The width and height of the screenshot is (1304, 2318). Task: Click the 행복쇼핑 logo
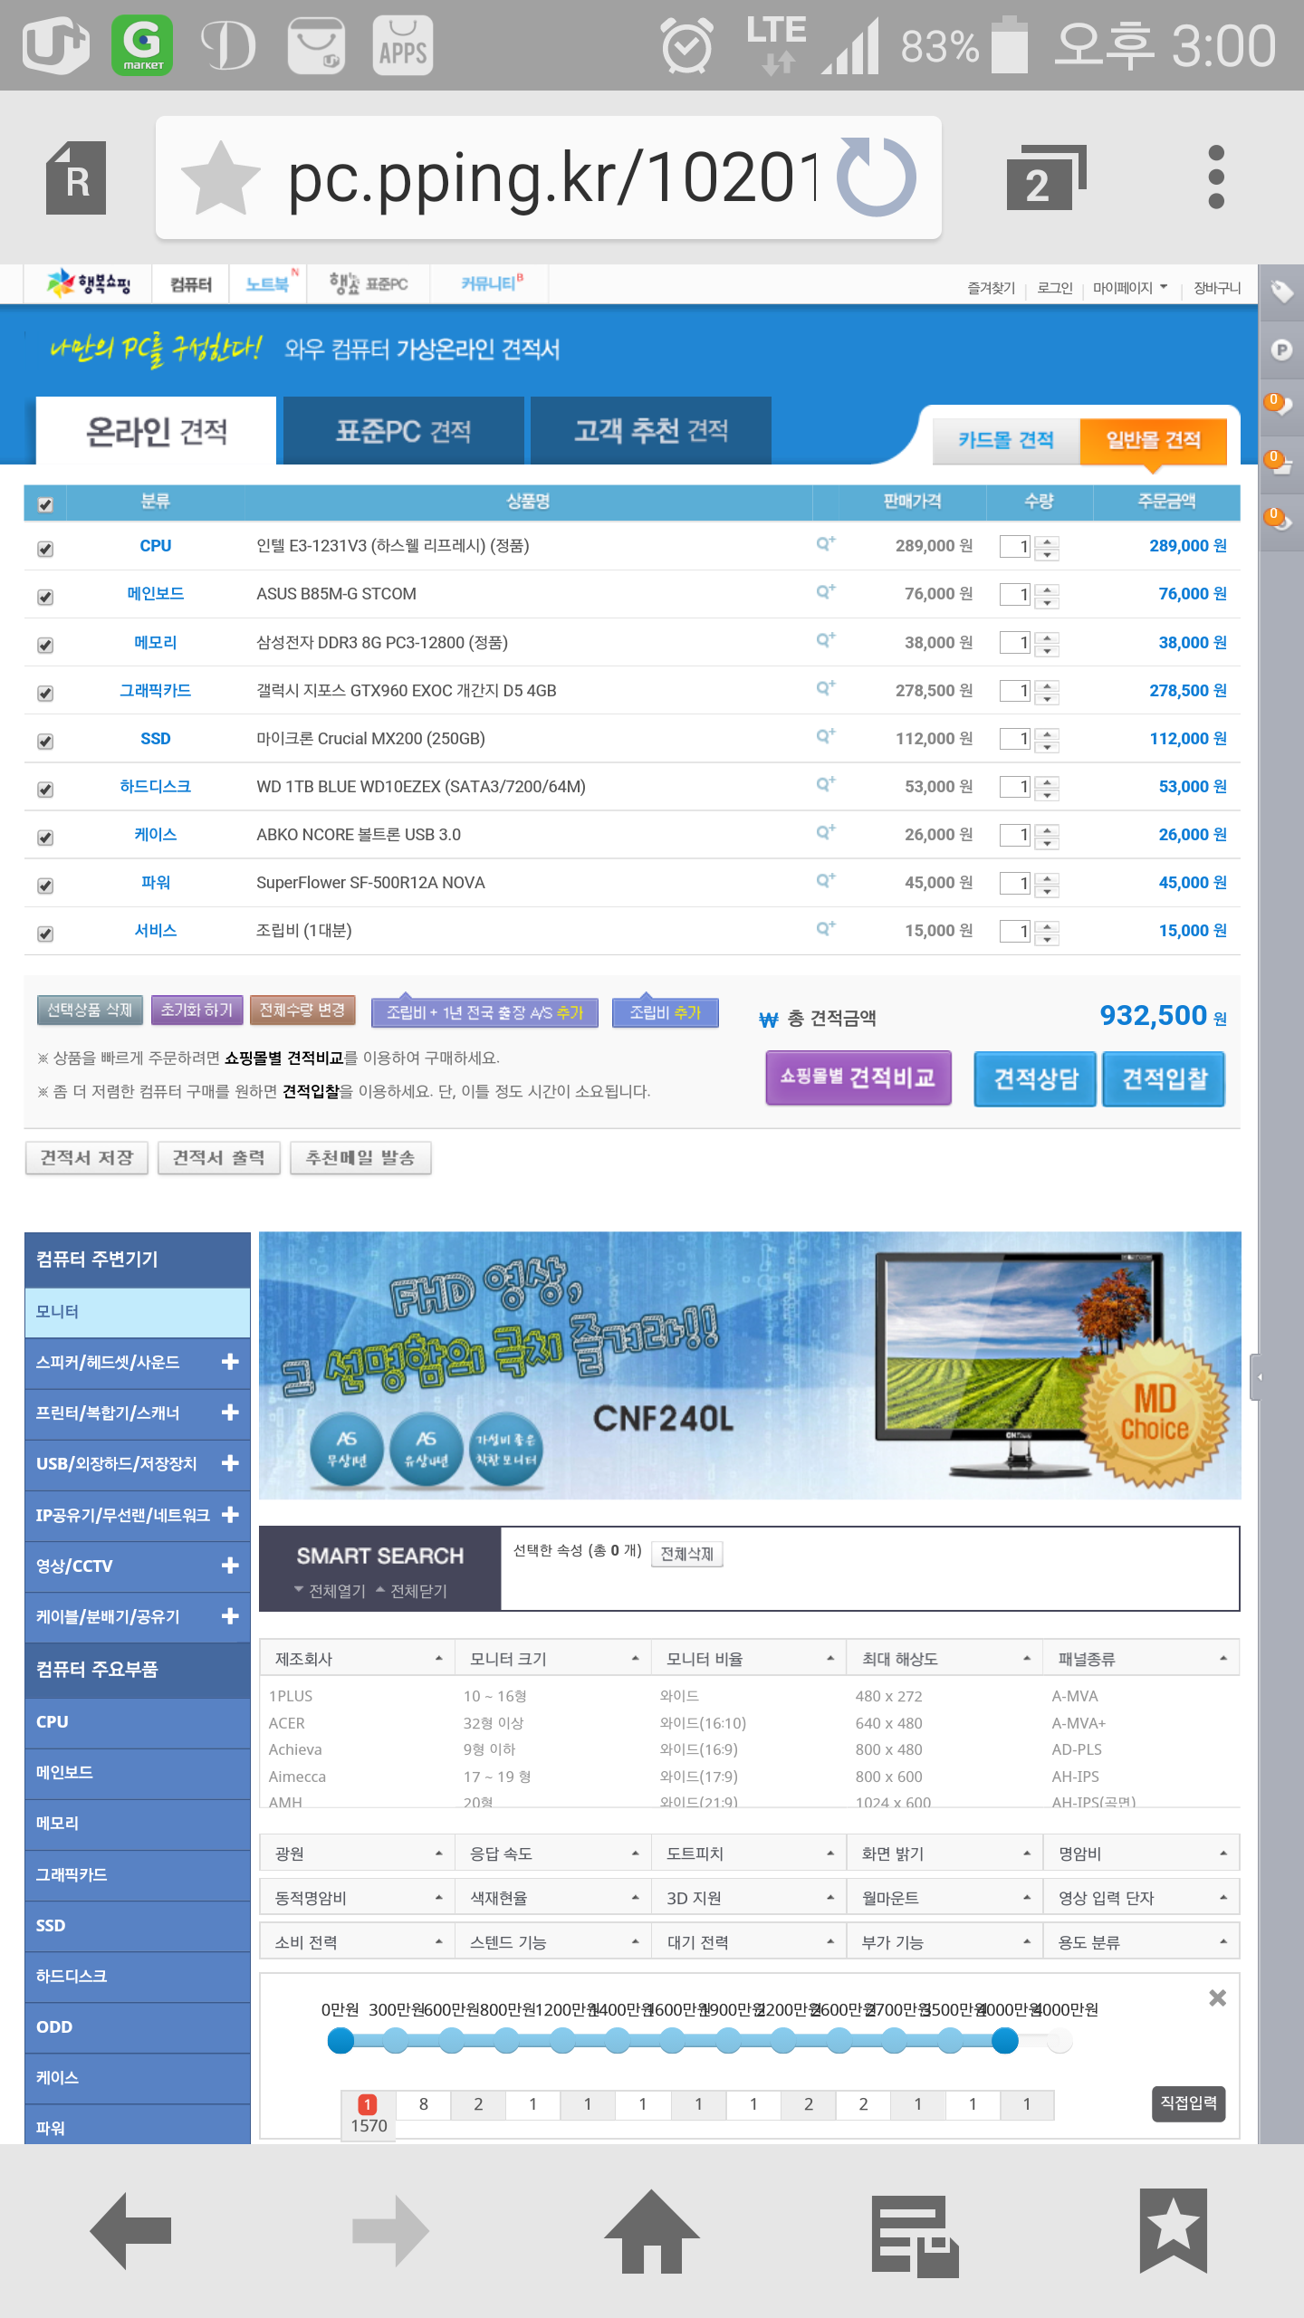tap(89, 284)
